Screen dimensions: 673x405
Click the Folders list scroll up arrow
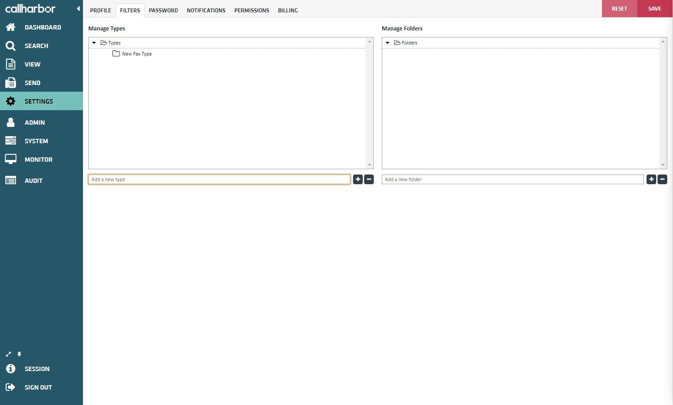click(x=663, y=41)
